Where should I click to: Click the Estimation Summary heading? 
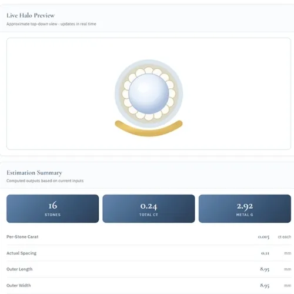click(34, 173)
